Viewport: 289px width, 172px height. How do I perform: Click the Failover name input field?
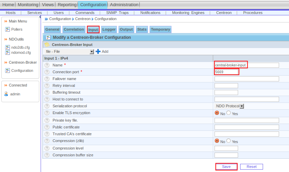point(247,79)
